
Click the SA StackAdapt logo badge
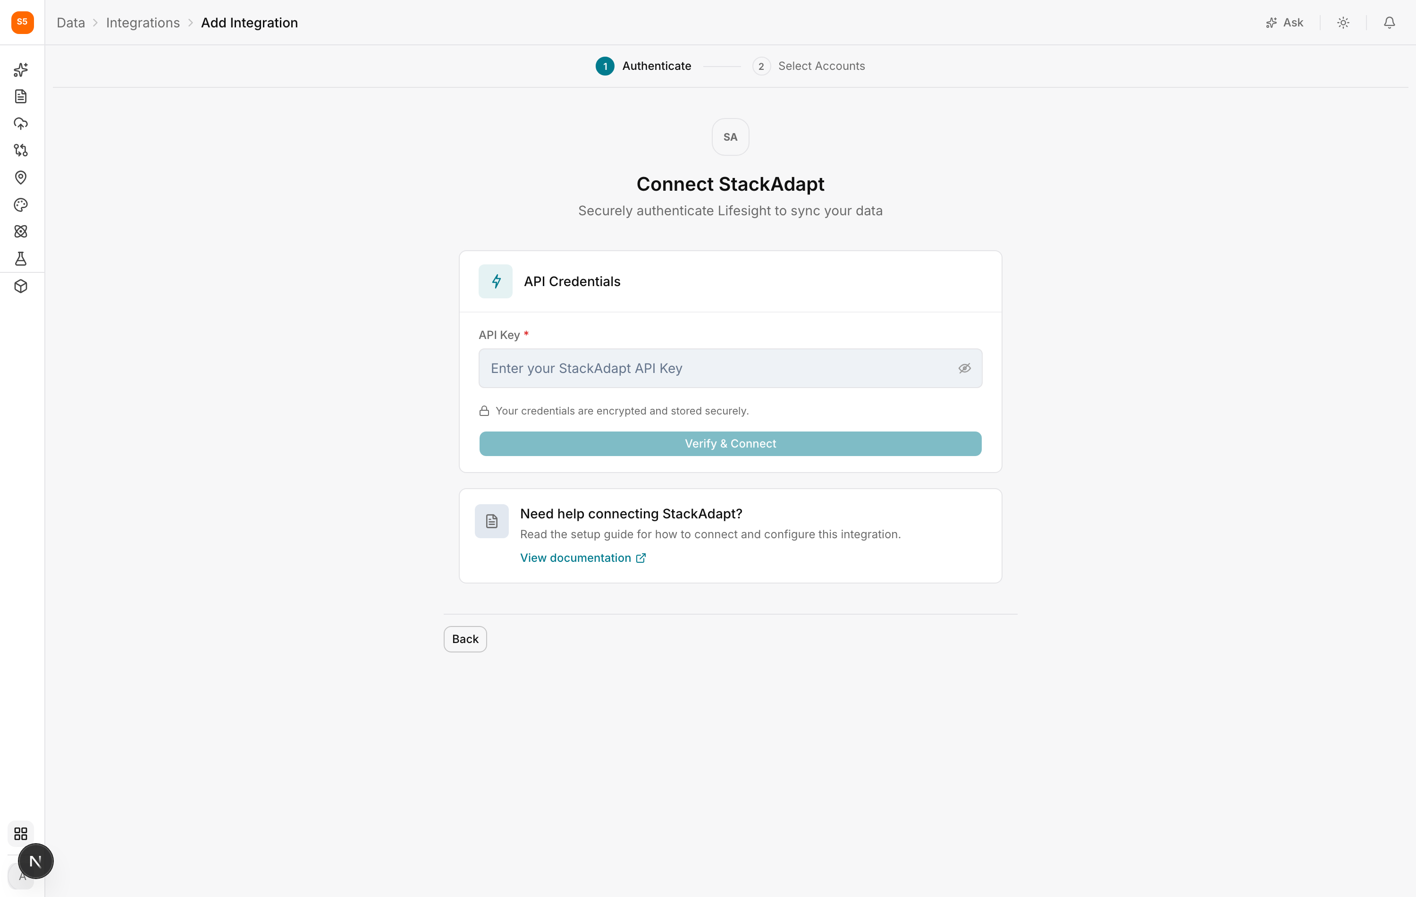[x=730, y=137]
